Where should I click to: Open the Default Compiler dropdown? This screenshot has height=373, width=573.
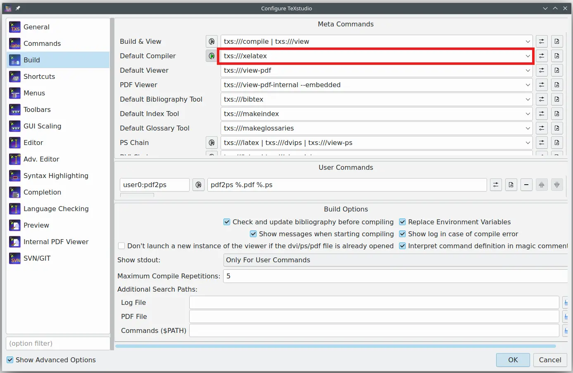coord(528,56)
